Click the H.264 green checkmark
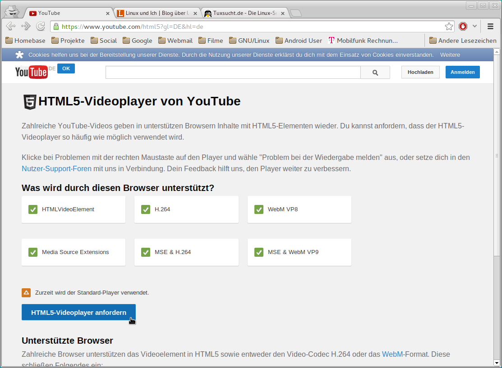 point(146,209)
